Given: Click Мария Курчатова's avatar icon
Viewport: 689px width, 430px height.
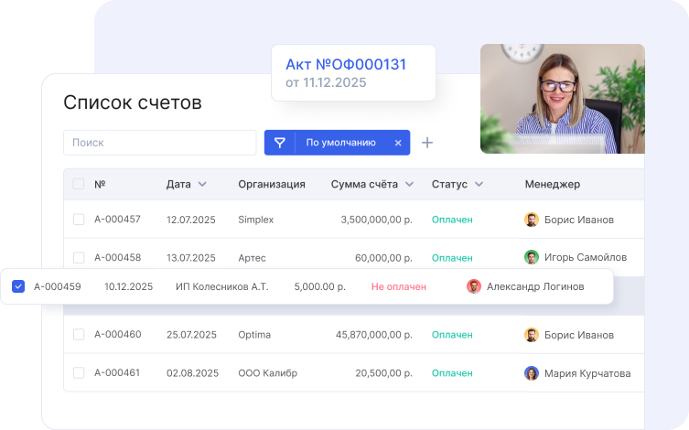Looking at the screenshot, I should click(532, 373).
